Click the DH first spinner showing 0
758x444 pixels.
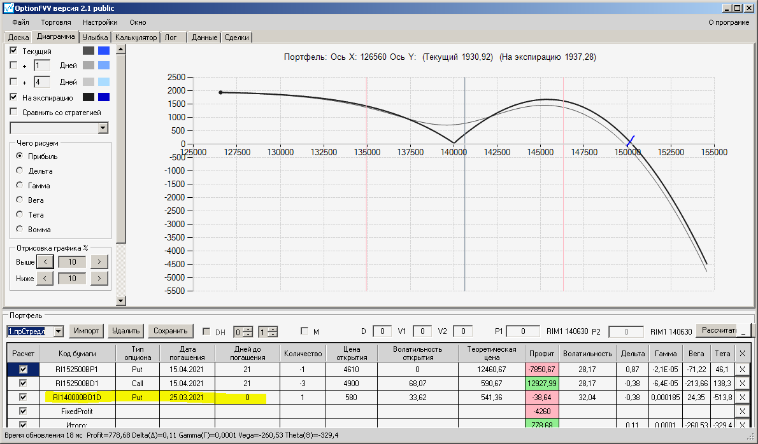pos(243,332)
